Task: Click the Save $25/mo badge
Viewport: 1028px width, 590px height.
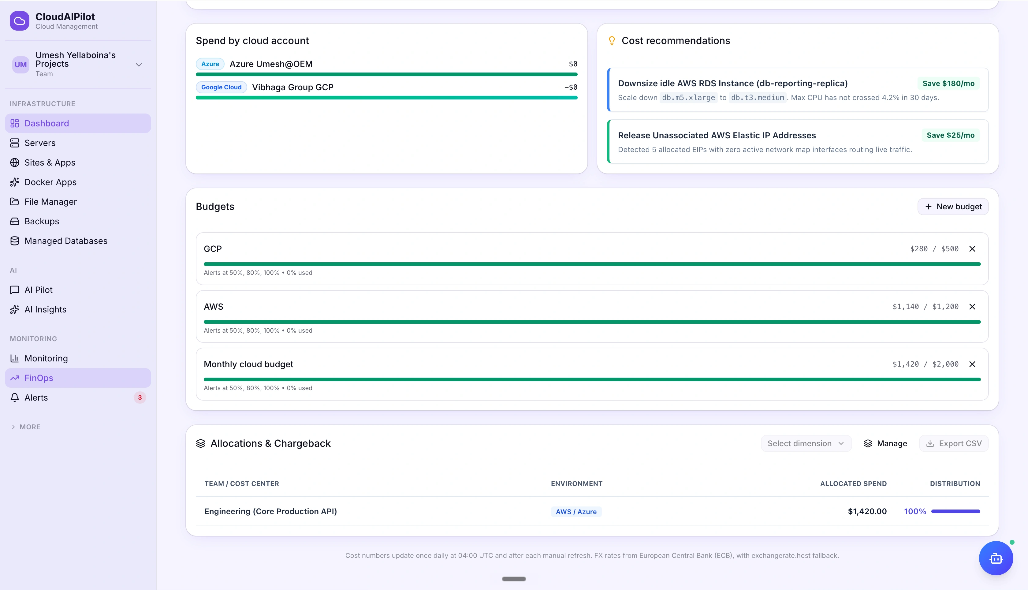Action: coord(951,135)
